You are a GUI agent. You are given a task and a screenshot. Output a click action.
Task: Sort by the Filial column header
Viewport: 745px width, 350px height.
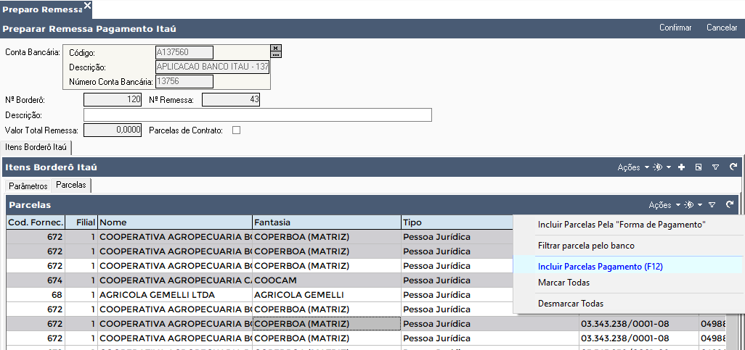pos(81,222)
